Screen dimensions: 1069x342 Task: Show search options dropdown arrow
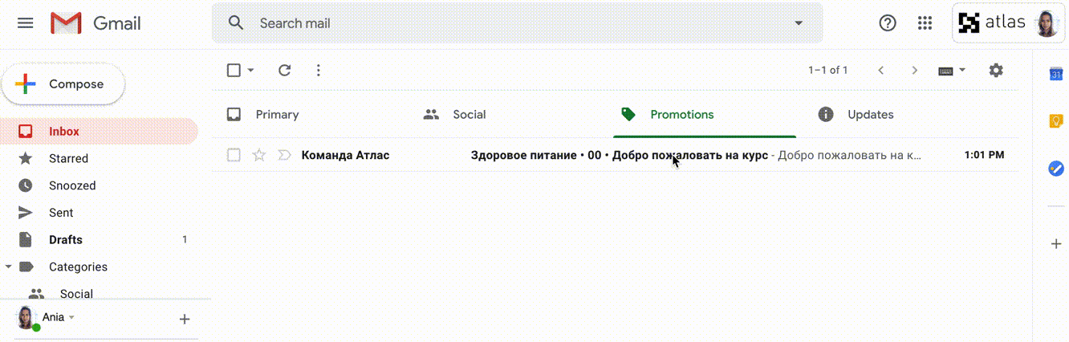[799, 23]
